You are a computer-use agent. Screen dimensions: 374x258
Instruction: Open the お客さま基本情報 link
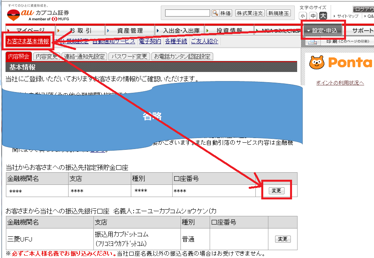[28, 41]
